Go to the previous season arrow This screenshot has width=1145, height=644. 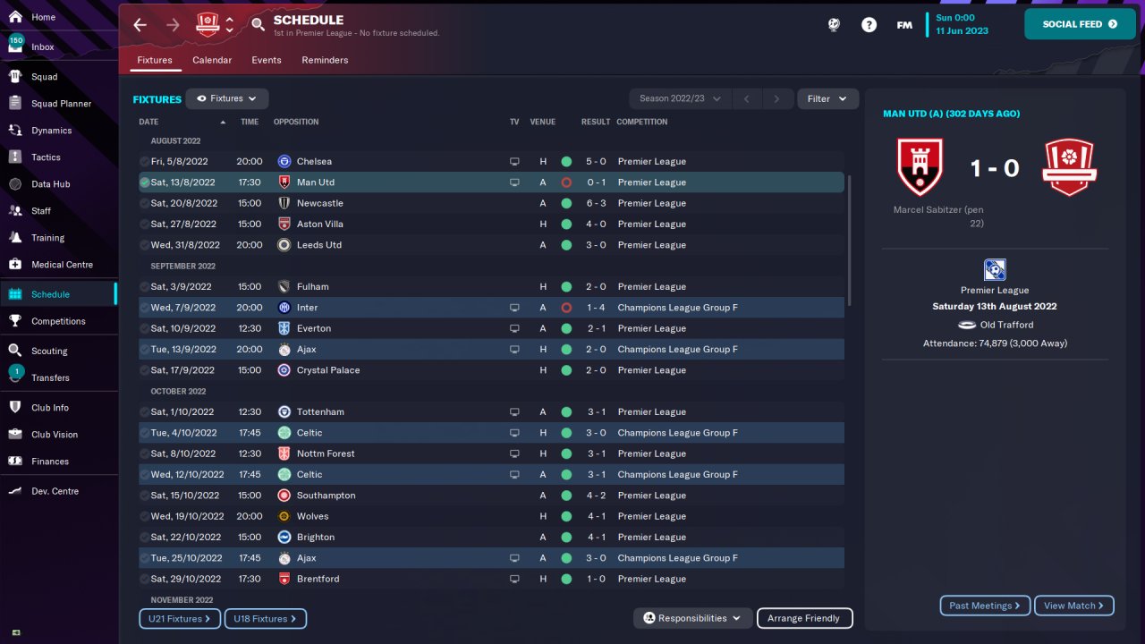(x=747, y=98)
